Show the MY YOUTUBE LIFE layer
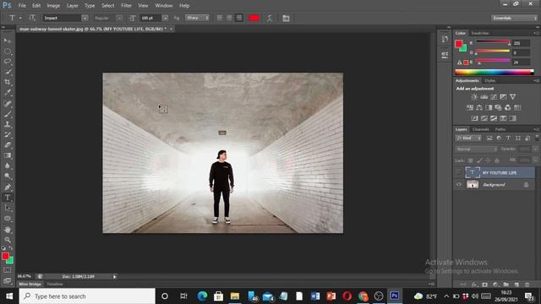 click(458, 172)
